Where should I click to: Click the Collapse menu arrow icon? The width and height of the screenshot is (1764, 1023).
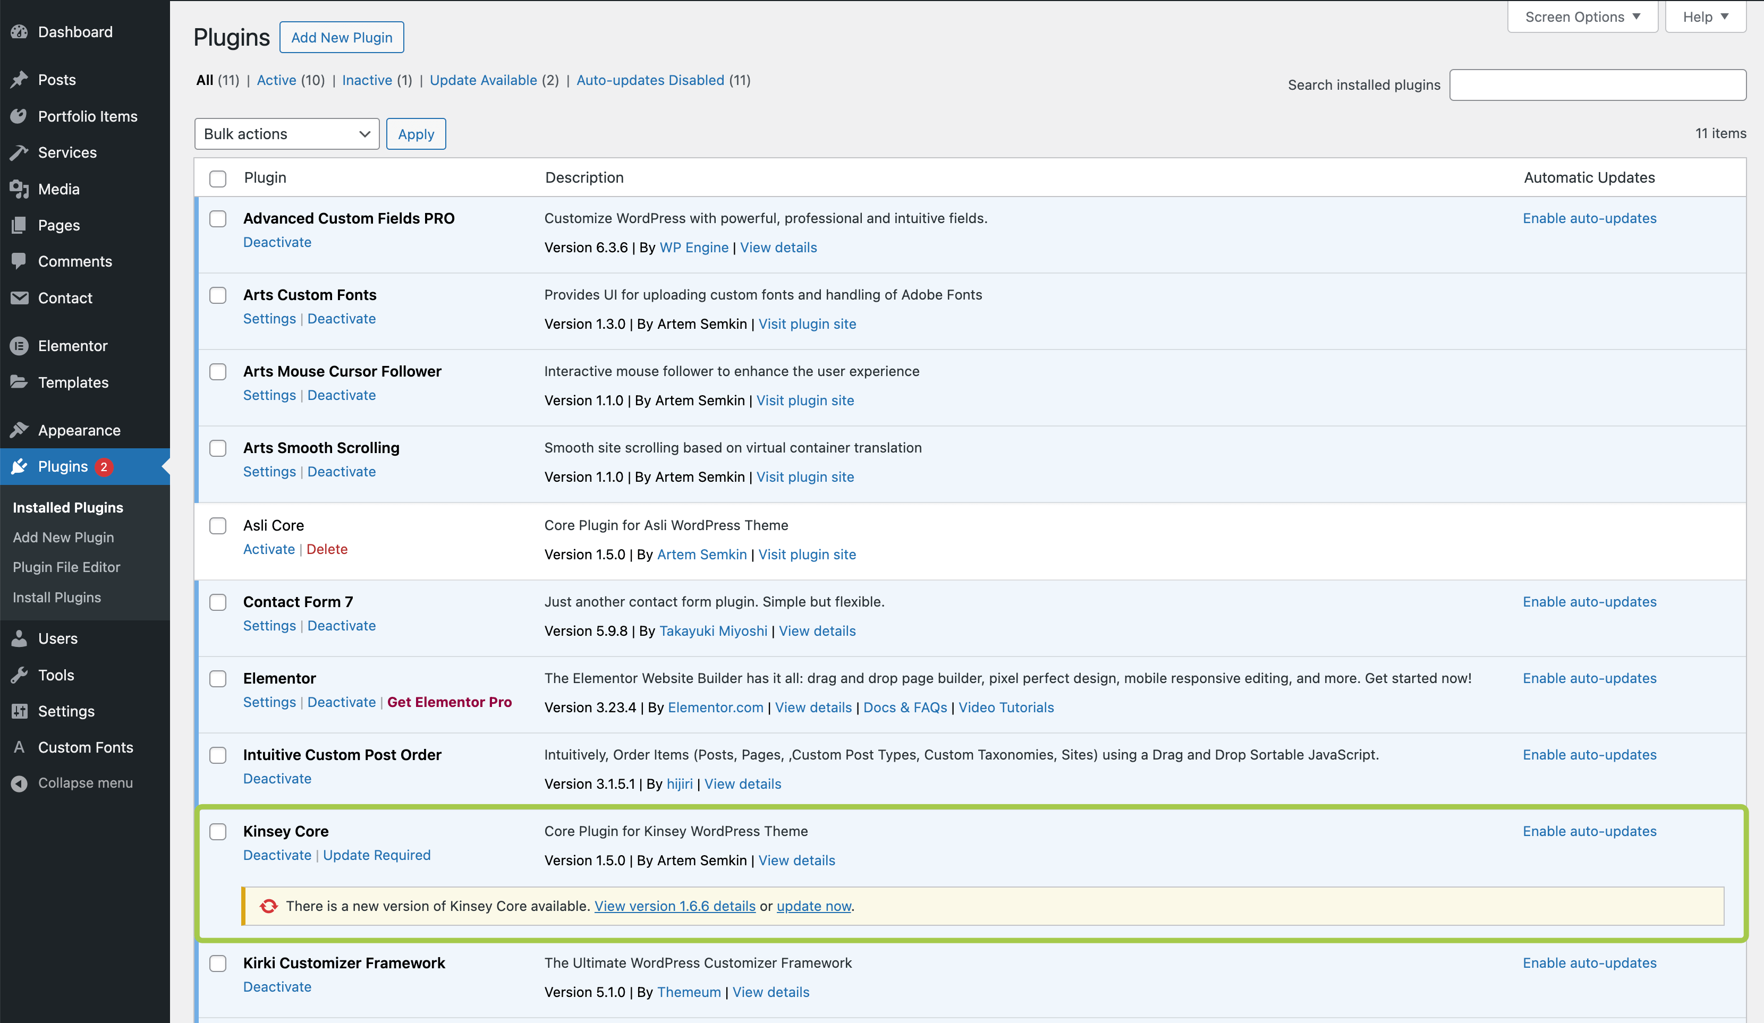pyautogui.click(x=19, y=783)
